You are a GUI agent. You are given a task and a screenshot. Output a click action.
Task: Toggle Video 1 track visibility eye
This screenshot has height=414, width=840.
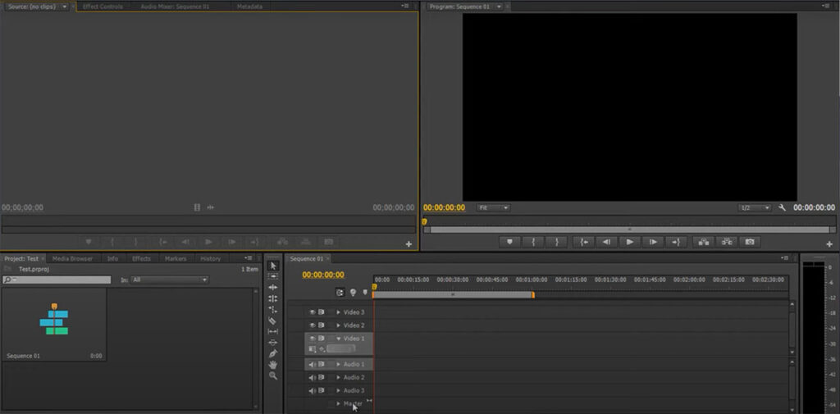coord(313,339)
